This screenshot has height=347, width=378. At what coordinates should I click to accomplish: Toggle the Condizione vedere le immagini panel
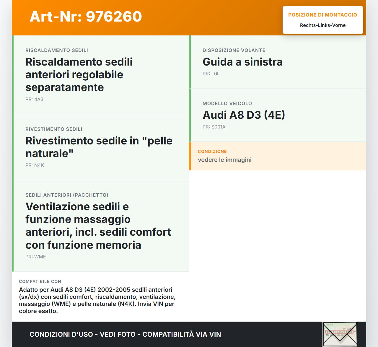[278, 156]
